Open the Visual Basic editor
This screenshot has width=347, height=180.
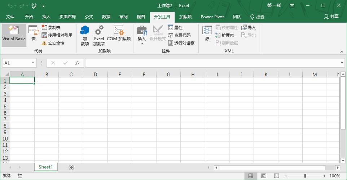(x=14, y=35)
